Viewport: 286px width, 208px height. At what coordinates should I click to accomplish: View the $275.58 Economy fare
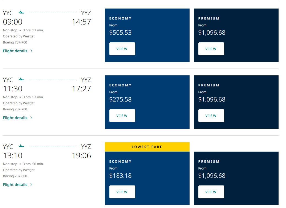tap(122, 116)
